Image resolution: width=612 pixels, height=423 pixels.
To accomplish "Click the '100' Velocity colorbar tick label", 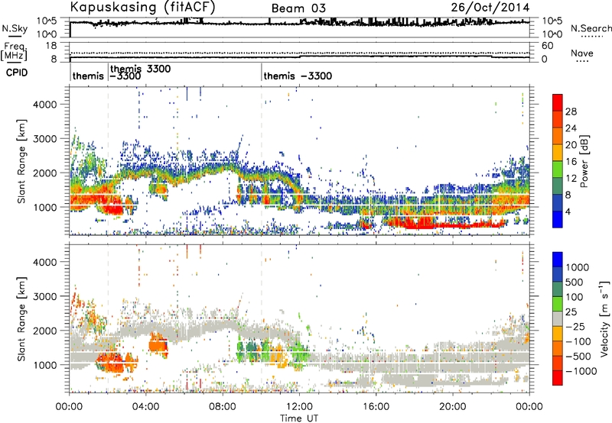I will (575, 297).
